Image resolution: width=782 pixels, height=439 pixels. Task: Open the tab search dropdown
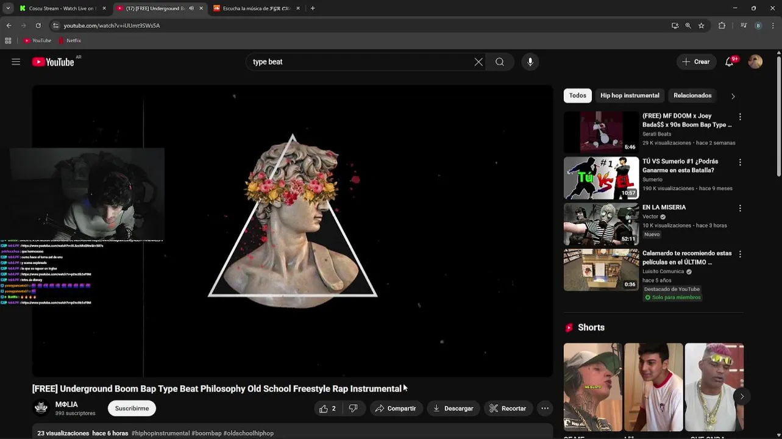click(x=7, y=9)
